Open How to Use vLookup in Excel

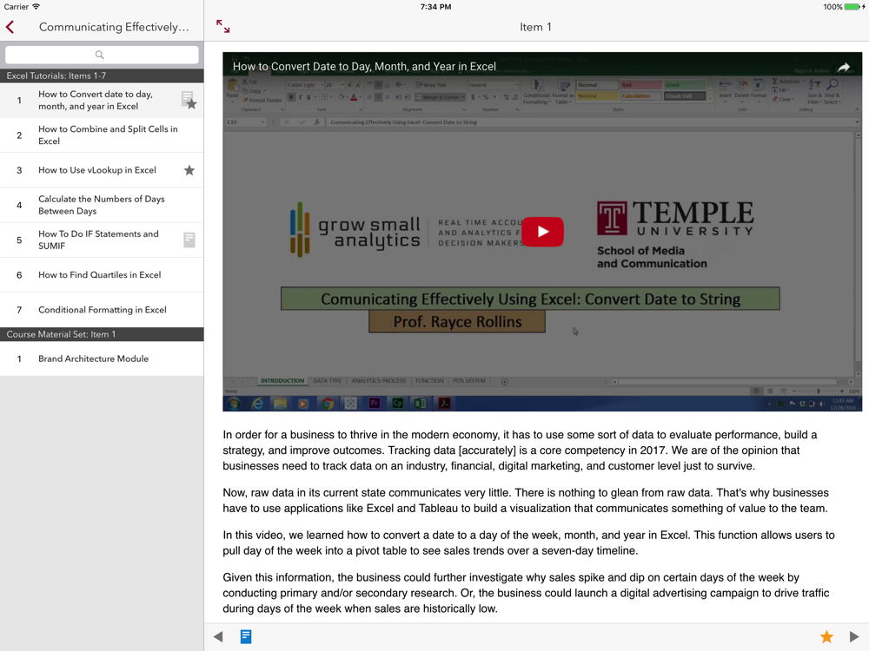click(x=102, y=170)
